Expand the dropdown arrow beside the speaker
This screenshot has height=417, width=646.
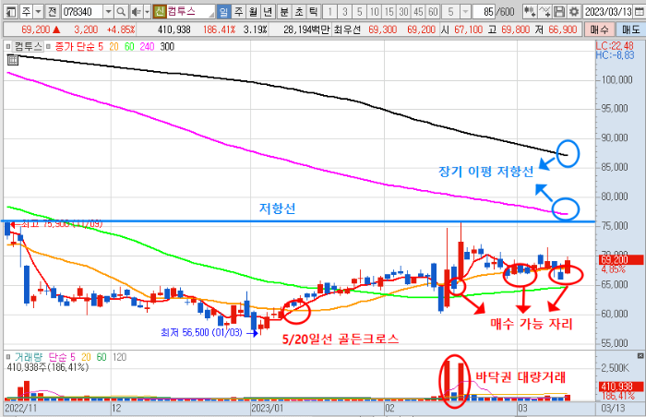click(147, 12)
